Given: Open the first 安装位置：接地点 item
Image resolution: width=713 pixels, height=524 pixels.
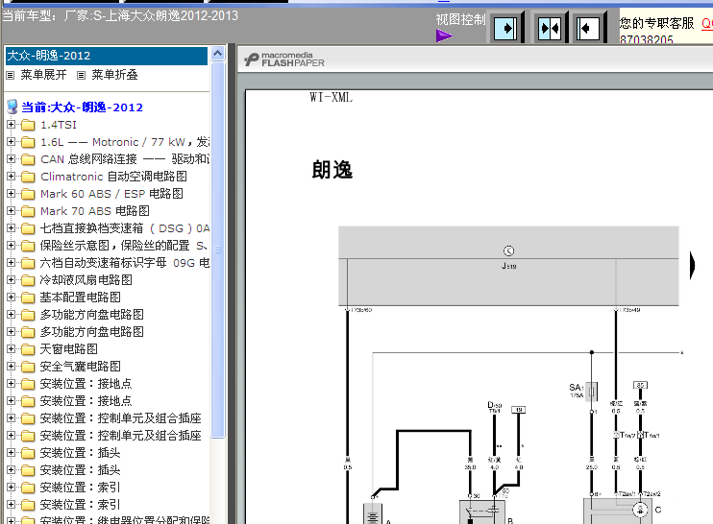Looking at the screenshot, I should [x=86, y=384].
